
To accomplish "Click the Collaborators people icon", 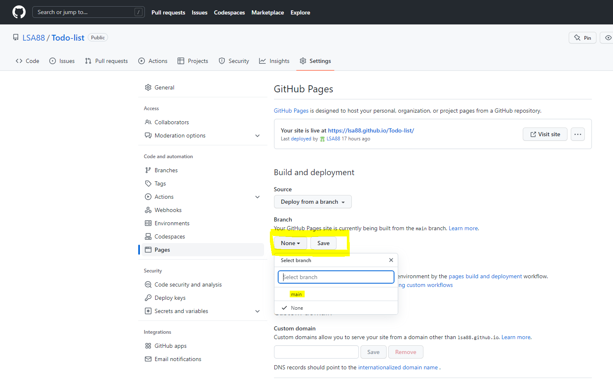I will pos(148,122).
